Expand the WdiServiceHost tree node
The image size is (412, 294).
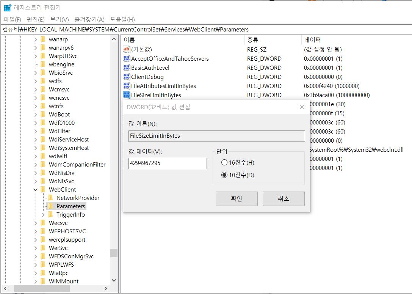(x=36, y=140)
